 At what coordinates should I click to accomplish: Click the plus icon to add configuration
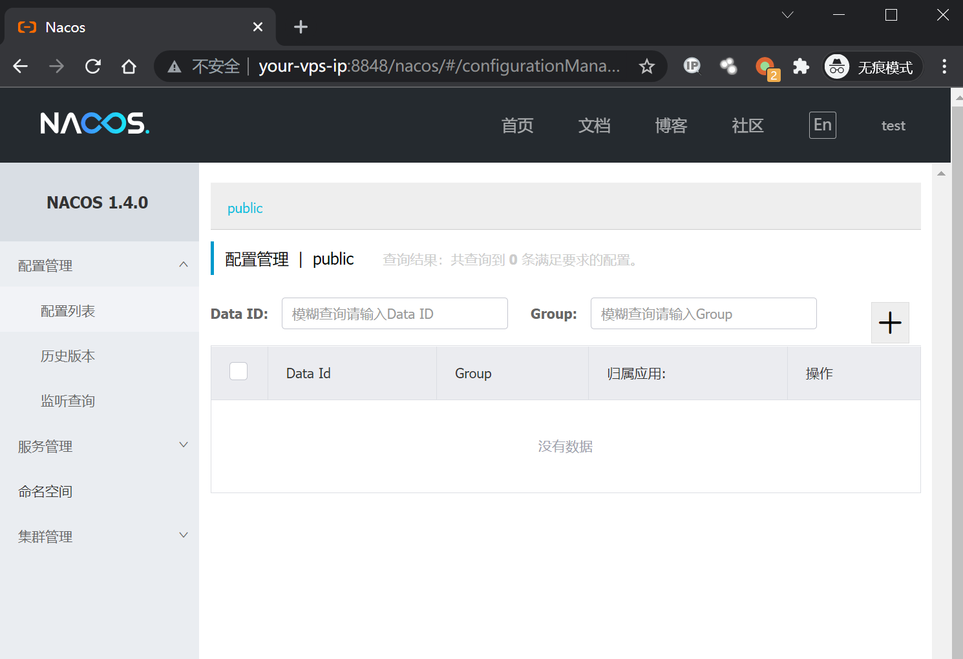(x=890, y=323)
